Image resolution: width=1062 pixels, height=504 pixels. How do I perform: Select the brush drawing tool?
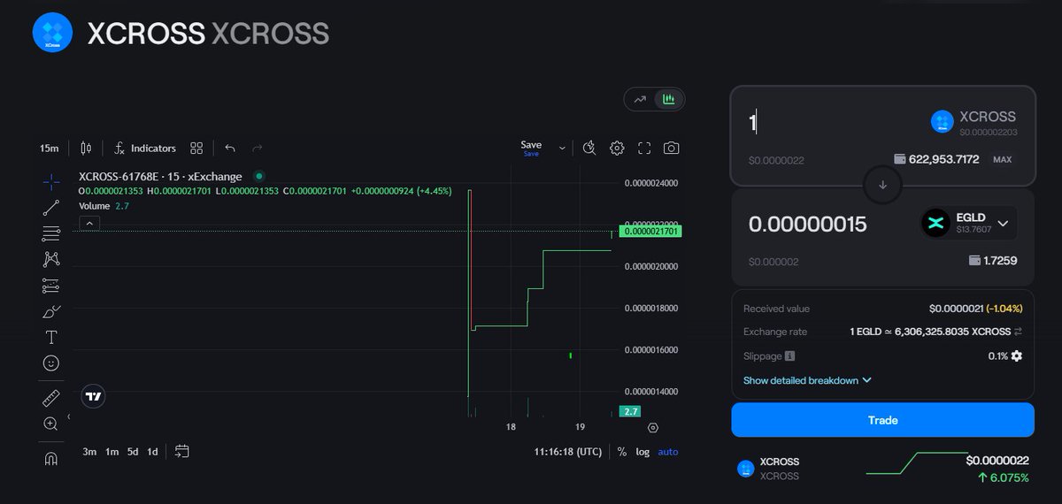(51, 311)
